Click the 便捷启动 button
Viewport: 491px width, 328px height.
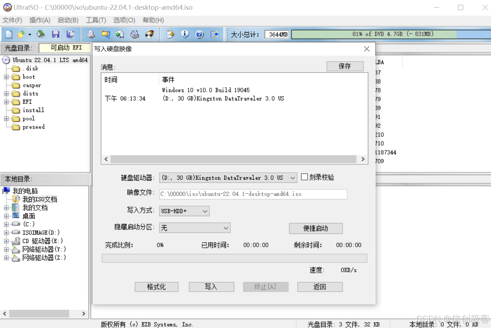click(x=316, y=228)
